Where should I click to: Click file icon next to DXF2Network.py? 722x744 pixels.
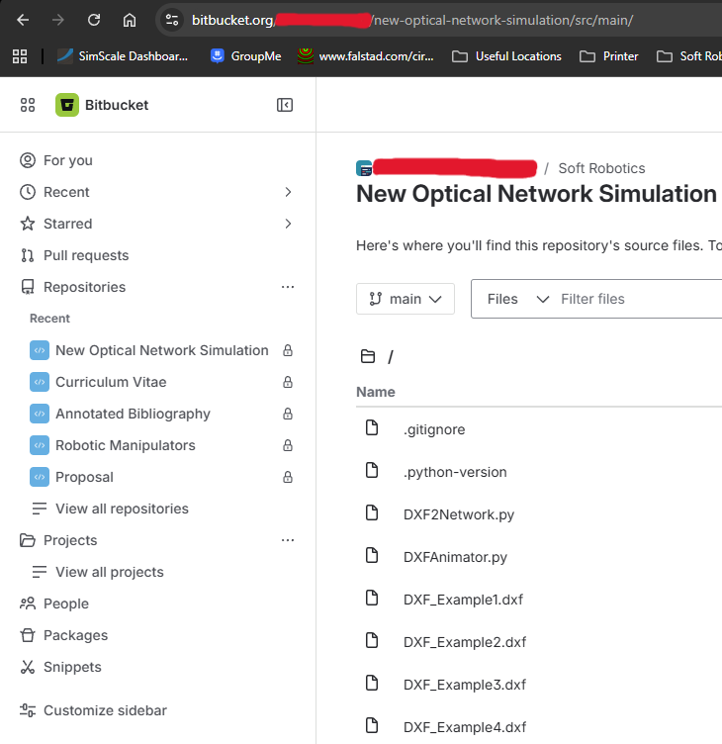(372, 512)
